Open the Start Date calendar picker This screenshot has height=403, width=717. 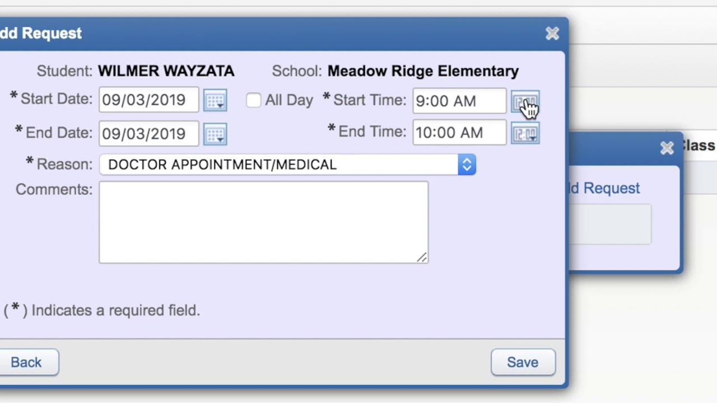(215, 101)
